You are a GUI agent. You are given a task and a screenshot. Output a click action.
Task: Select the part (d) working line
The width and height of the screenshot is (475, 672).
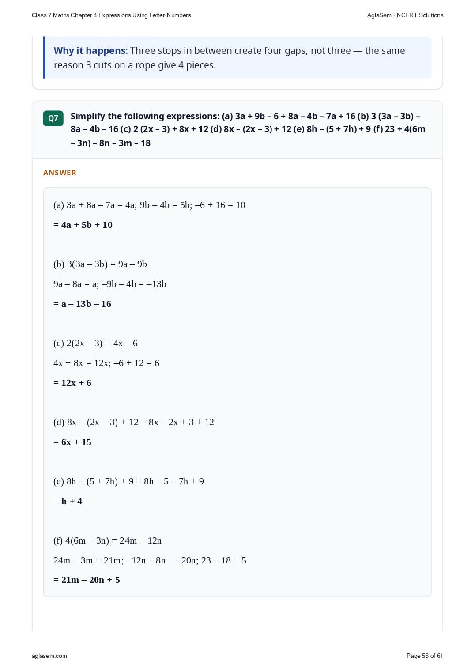click(134, 422)
